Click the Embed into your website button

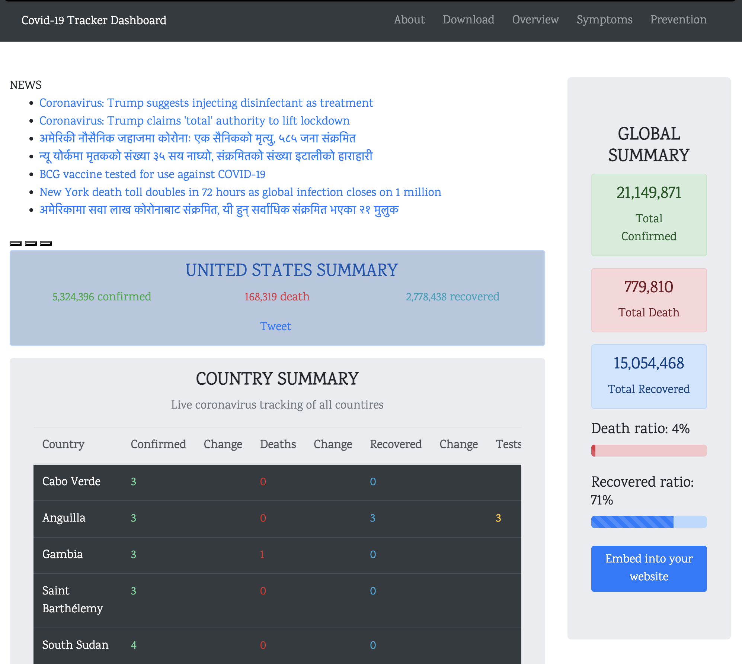pyautogui.click(x=649, y=568)
